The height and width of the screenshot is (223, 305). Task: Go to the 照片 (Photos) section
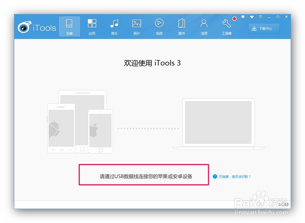(137, 27)
